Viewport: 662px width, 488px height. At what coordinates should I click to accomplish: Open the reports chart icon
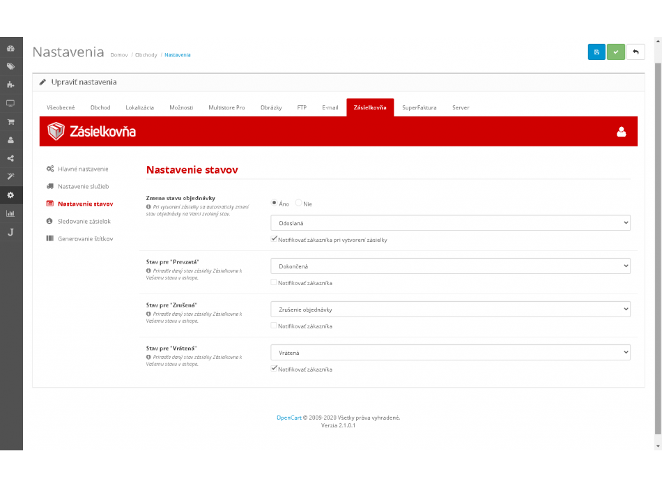pos(10,213)
